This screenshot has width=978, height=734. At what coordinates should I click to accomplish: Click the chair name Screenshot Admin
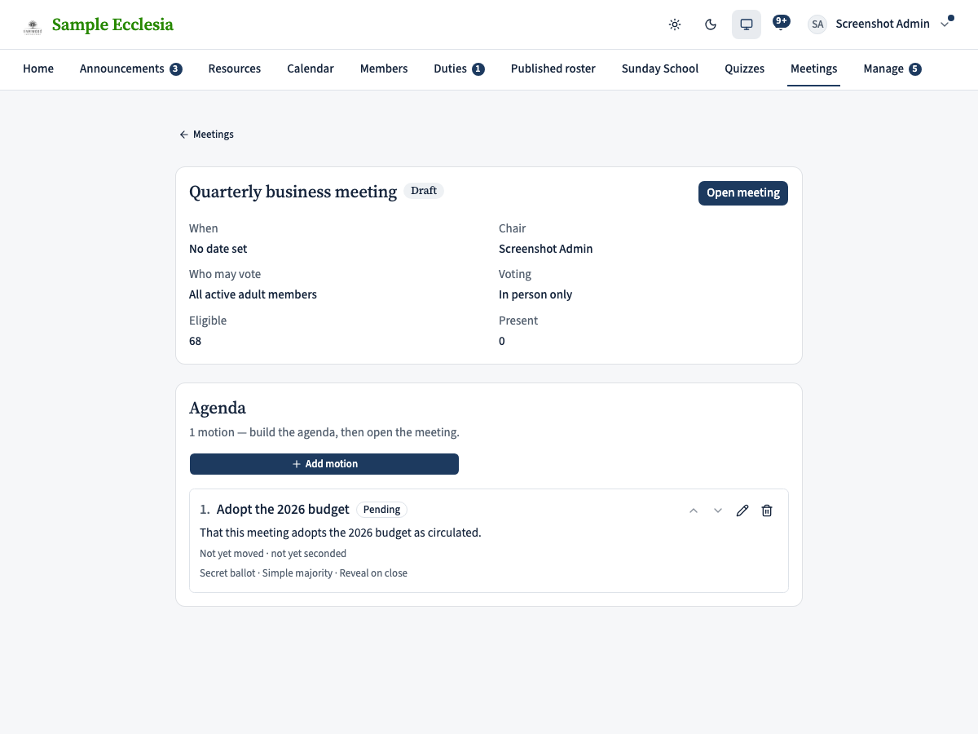pos(546,249)
